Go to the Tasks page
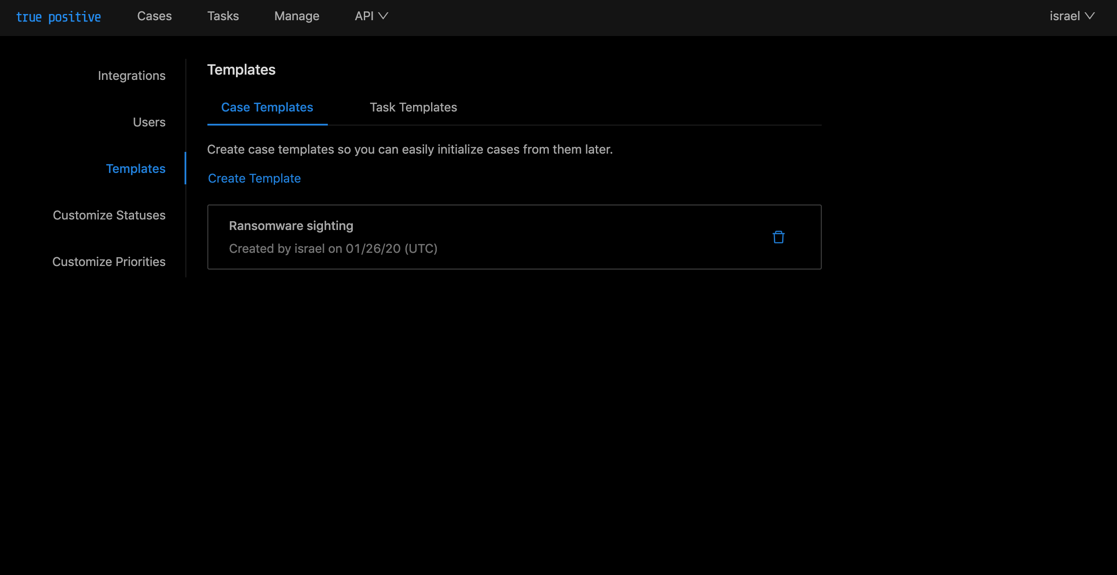This screenshot has width=1117, height=575. coord(223,16)
